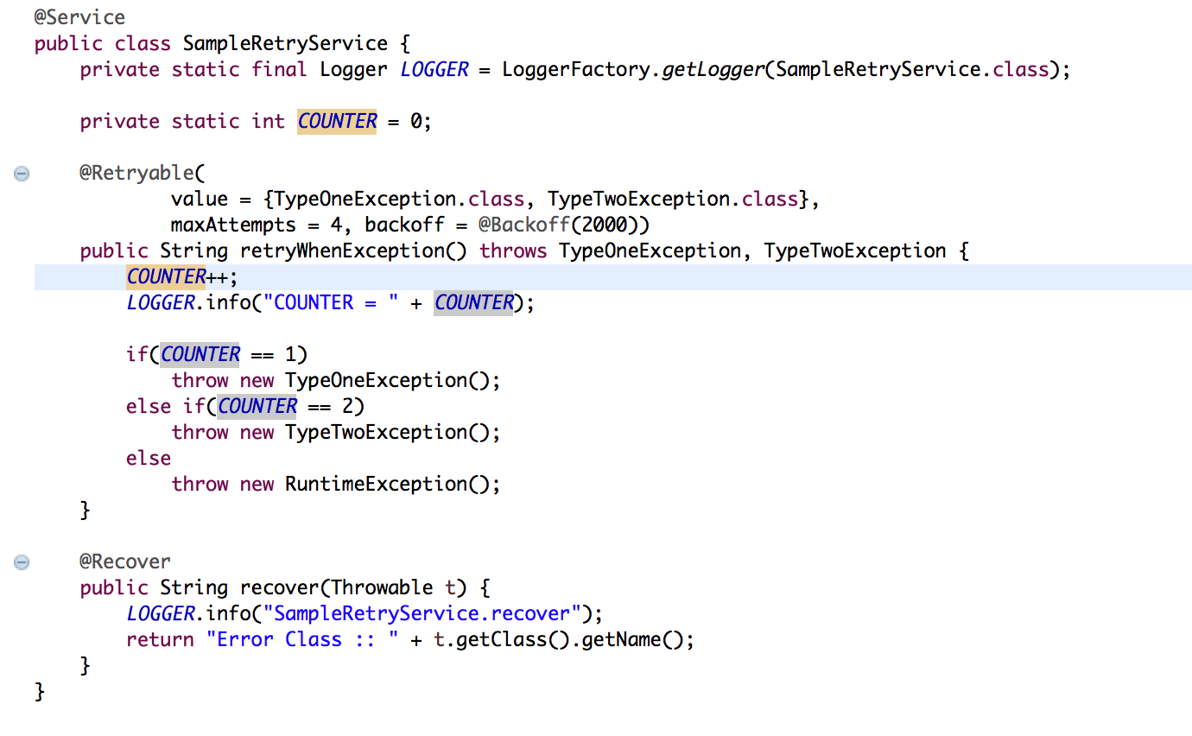Click the return keyword in recover method

coord(160,639)
